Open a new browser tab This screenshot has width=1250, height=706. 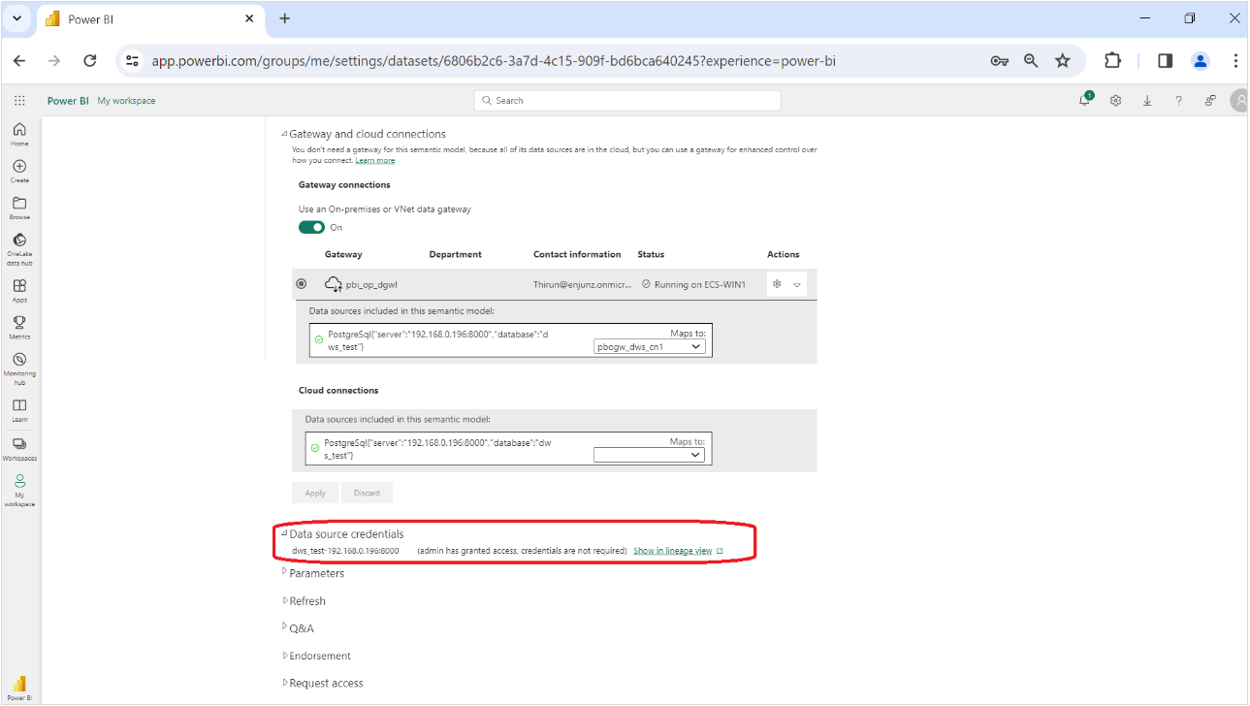coord(284,18)
